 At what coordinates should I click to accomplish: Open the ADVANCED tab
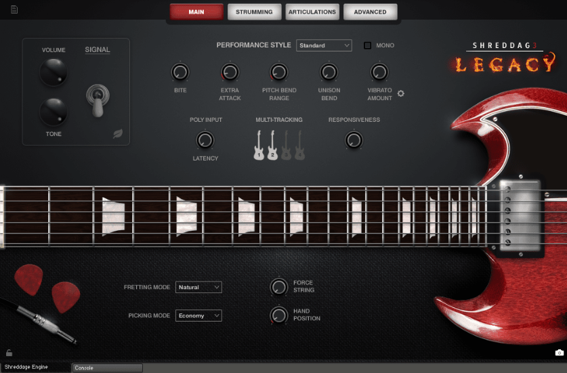370,12
